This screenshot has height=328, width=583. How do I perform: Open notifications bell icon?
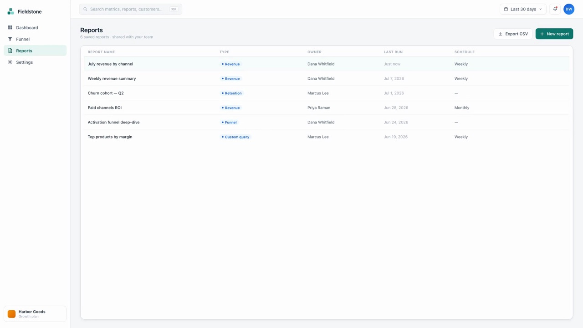tap(555, 9)
